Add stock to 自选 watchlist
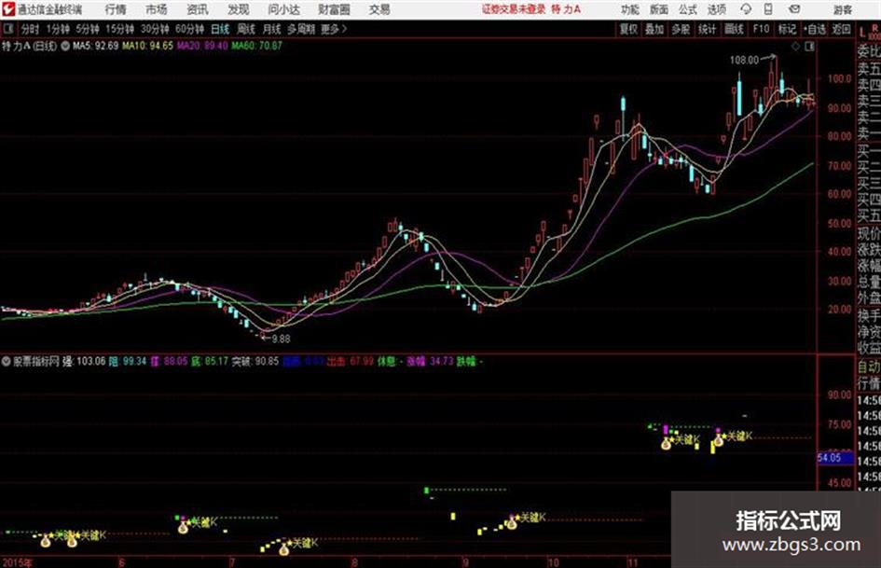 [x=814, y=29]
